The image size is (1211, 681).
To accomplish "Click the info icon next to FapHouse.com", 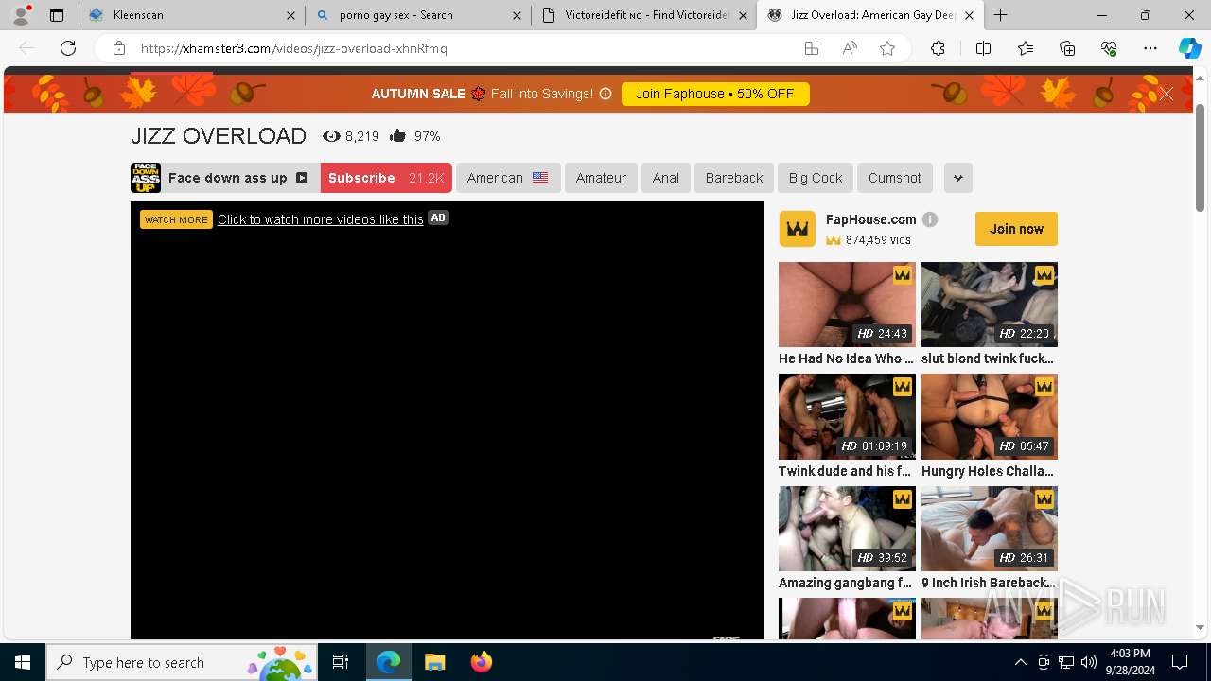I will (930, 219).
